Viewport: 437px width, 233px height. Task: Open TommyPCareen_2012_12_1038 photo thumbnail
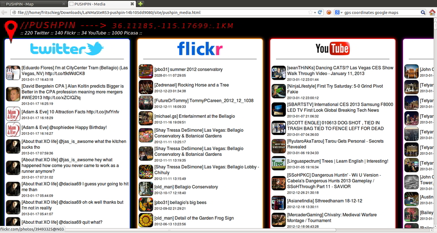146,103
